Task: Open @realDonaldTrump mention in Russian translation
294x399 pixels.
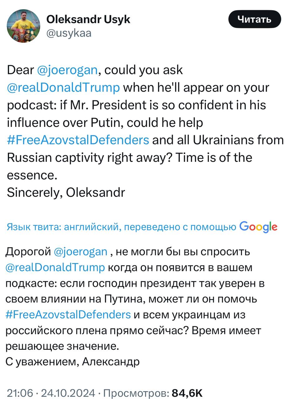Action: (55, 267)
